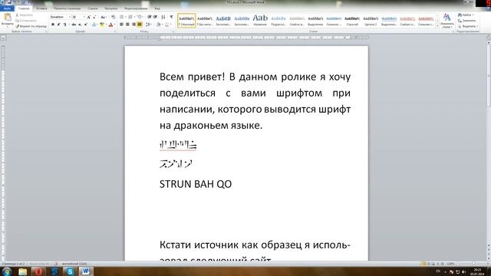Align text left
The height and width of the screenshot is (276, 491).
click(121, 25)
